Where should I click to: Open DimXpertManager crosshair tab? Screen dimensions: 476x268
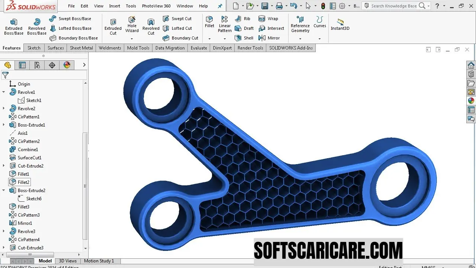pyautogui.click(x=52, y=65)
